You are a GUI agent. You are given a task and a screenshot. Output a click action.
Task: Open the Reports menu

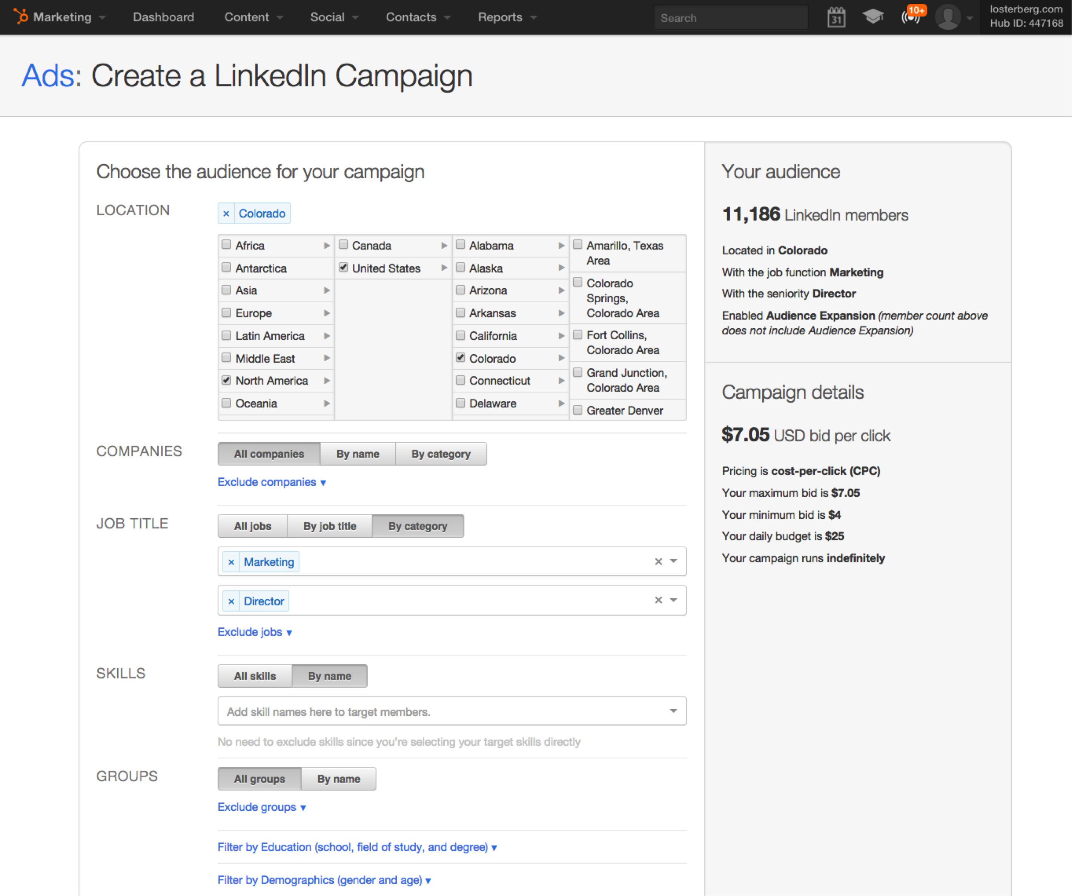[x=507, y=17]
